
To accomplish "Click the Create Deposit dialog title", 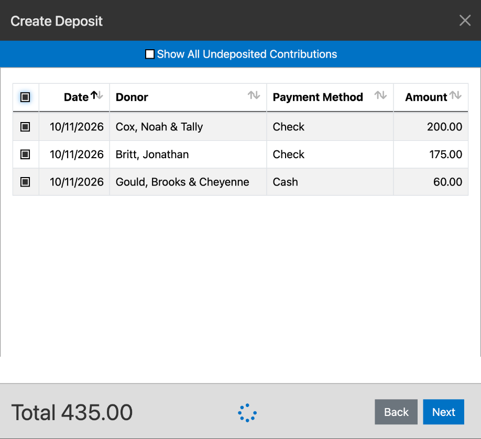I will 57,21.
